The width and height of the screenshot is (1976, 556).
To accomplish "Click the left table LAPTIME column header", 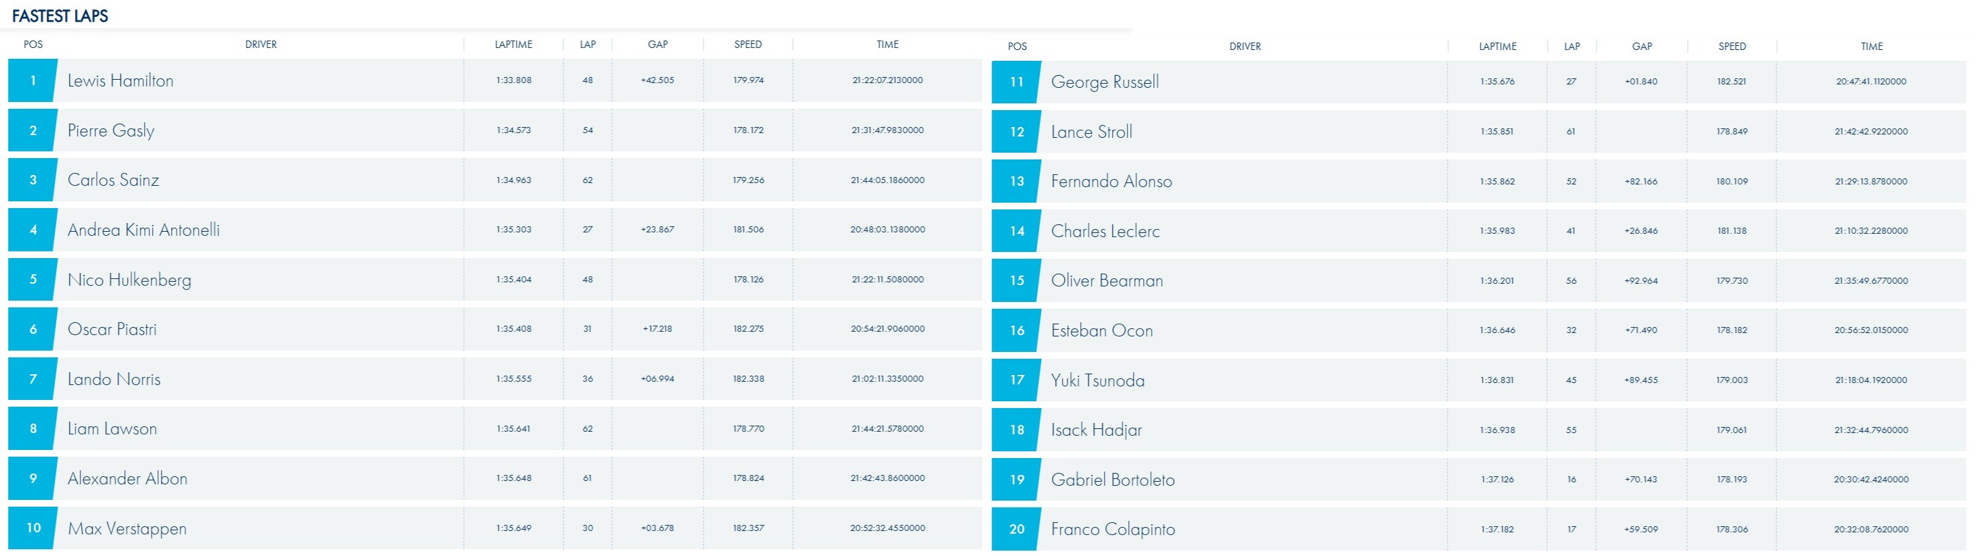I will tap(513, 45).
